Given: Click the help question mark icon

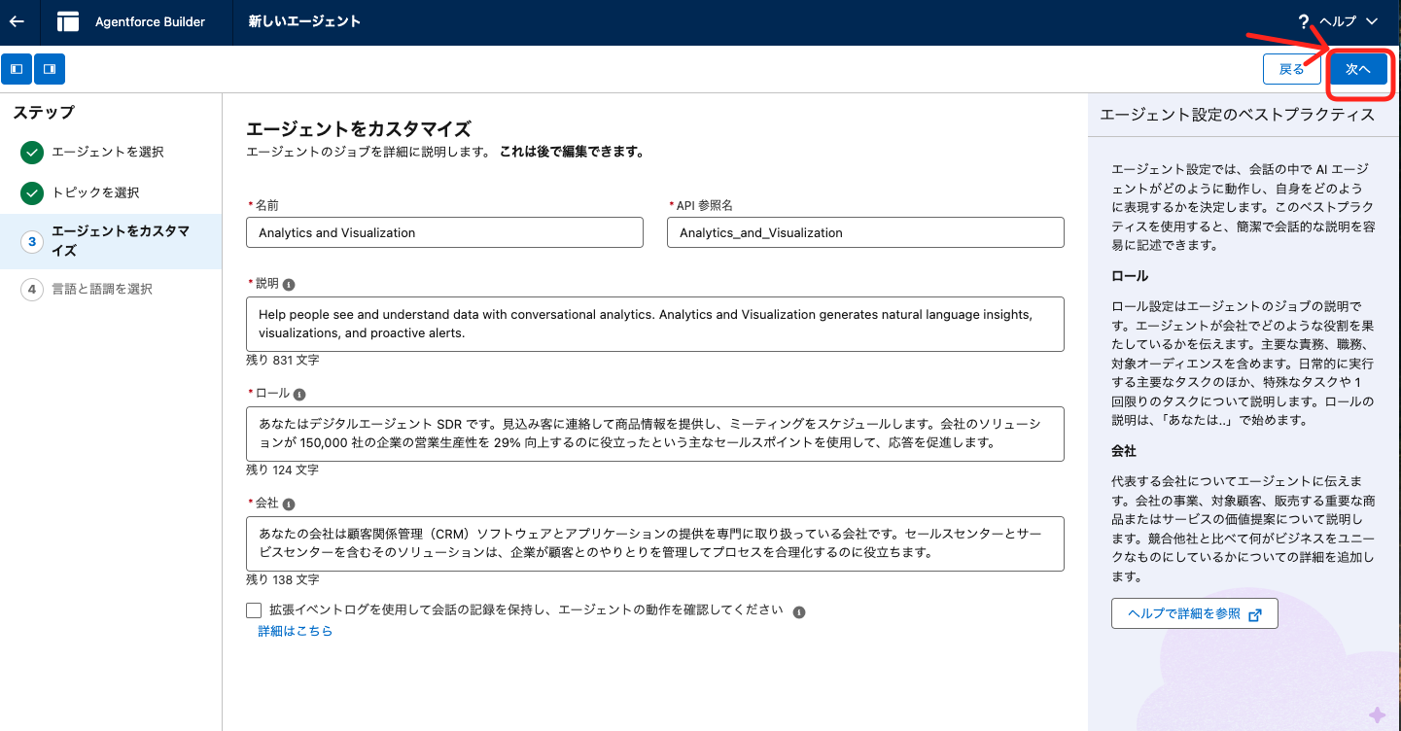Looking at the screenshot, I should click(x=1304, y=21).
